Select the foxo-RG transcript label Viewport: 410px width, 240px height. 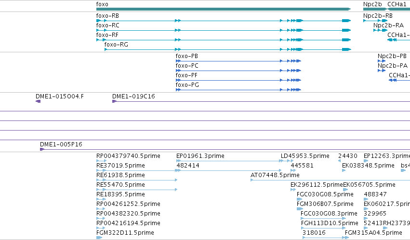coord(117,45)
